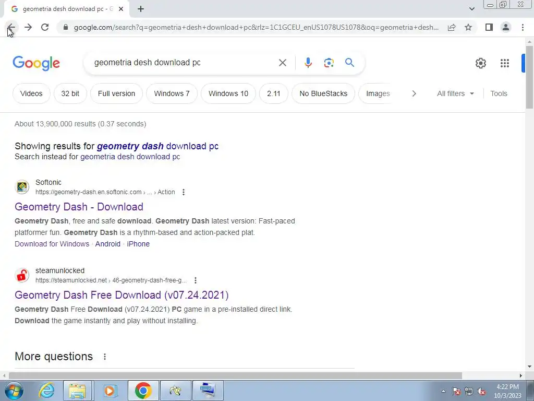Click the vertical scrollbar thumb
The width and height of the screenshot is (534, 401).
pyautogui.click(x=529, y=77)
